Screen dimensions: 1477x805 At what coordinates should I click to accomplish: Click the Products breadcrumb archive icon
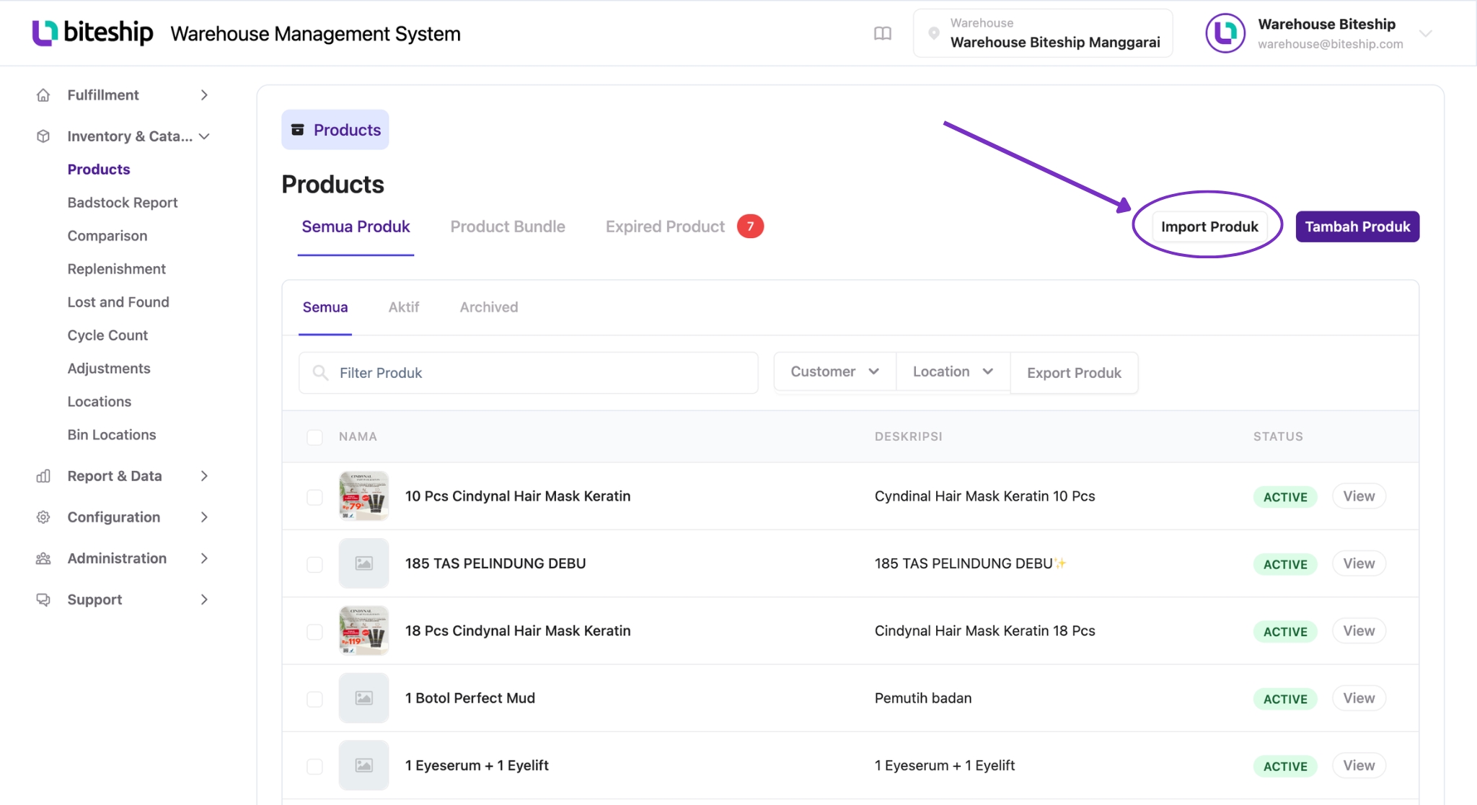pyautogui.click(x=297, y=130)
